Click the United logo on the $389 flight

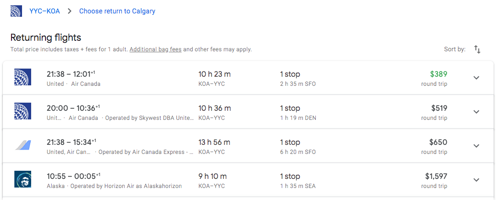(23, 77)
